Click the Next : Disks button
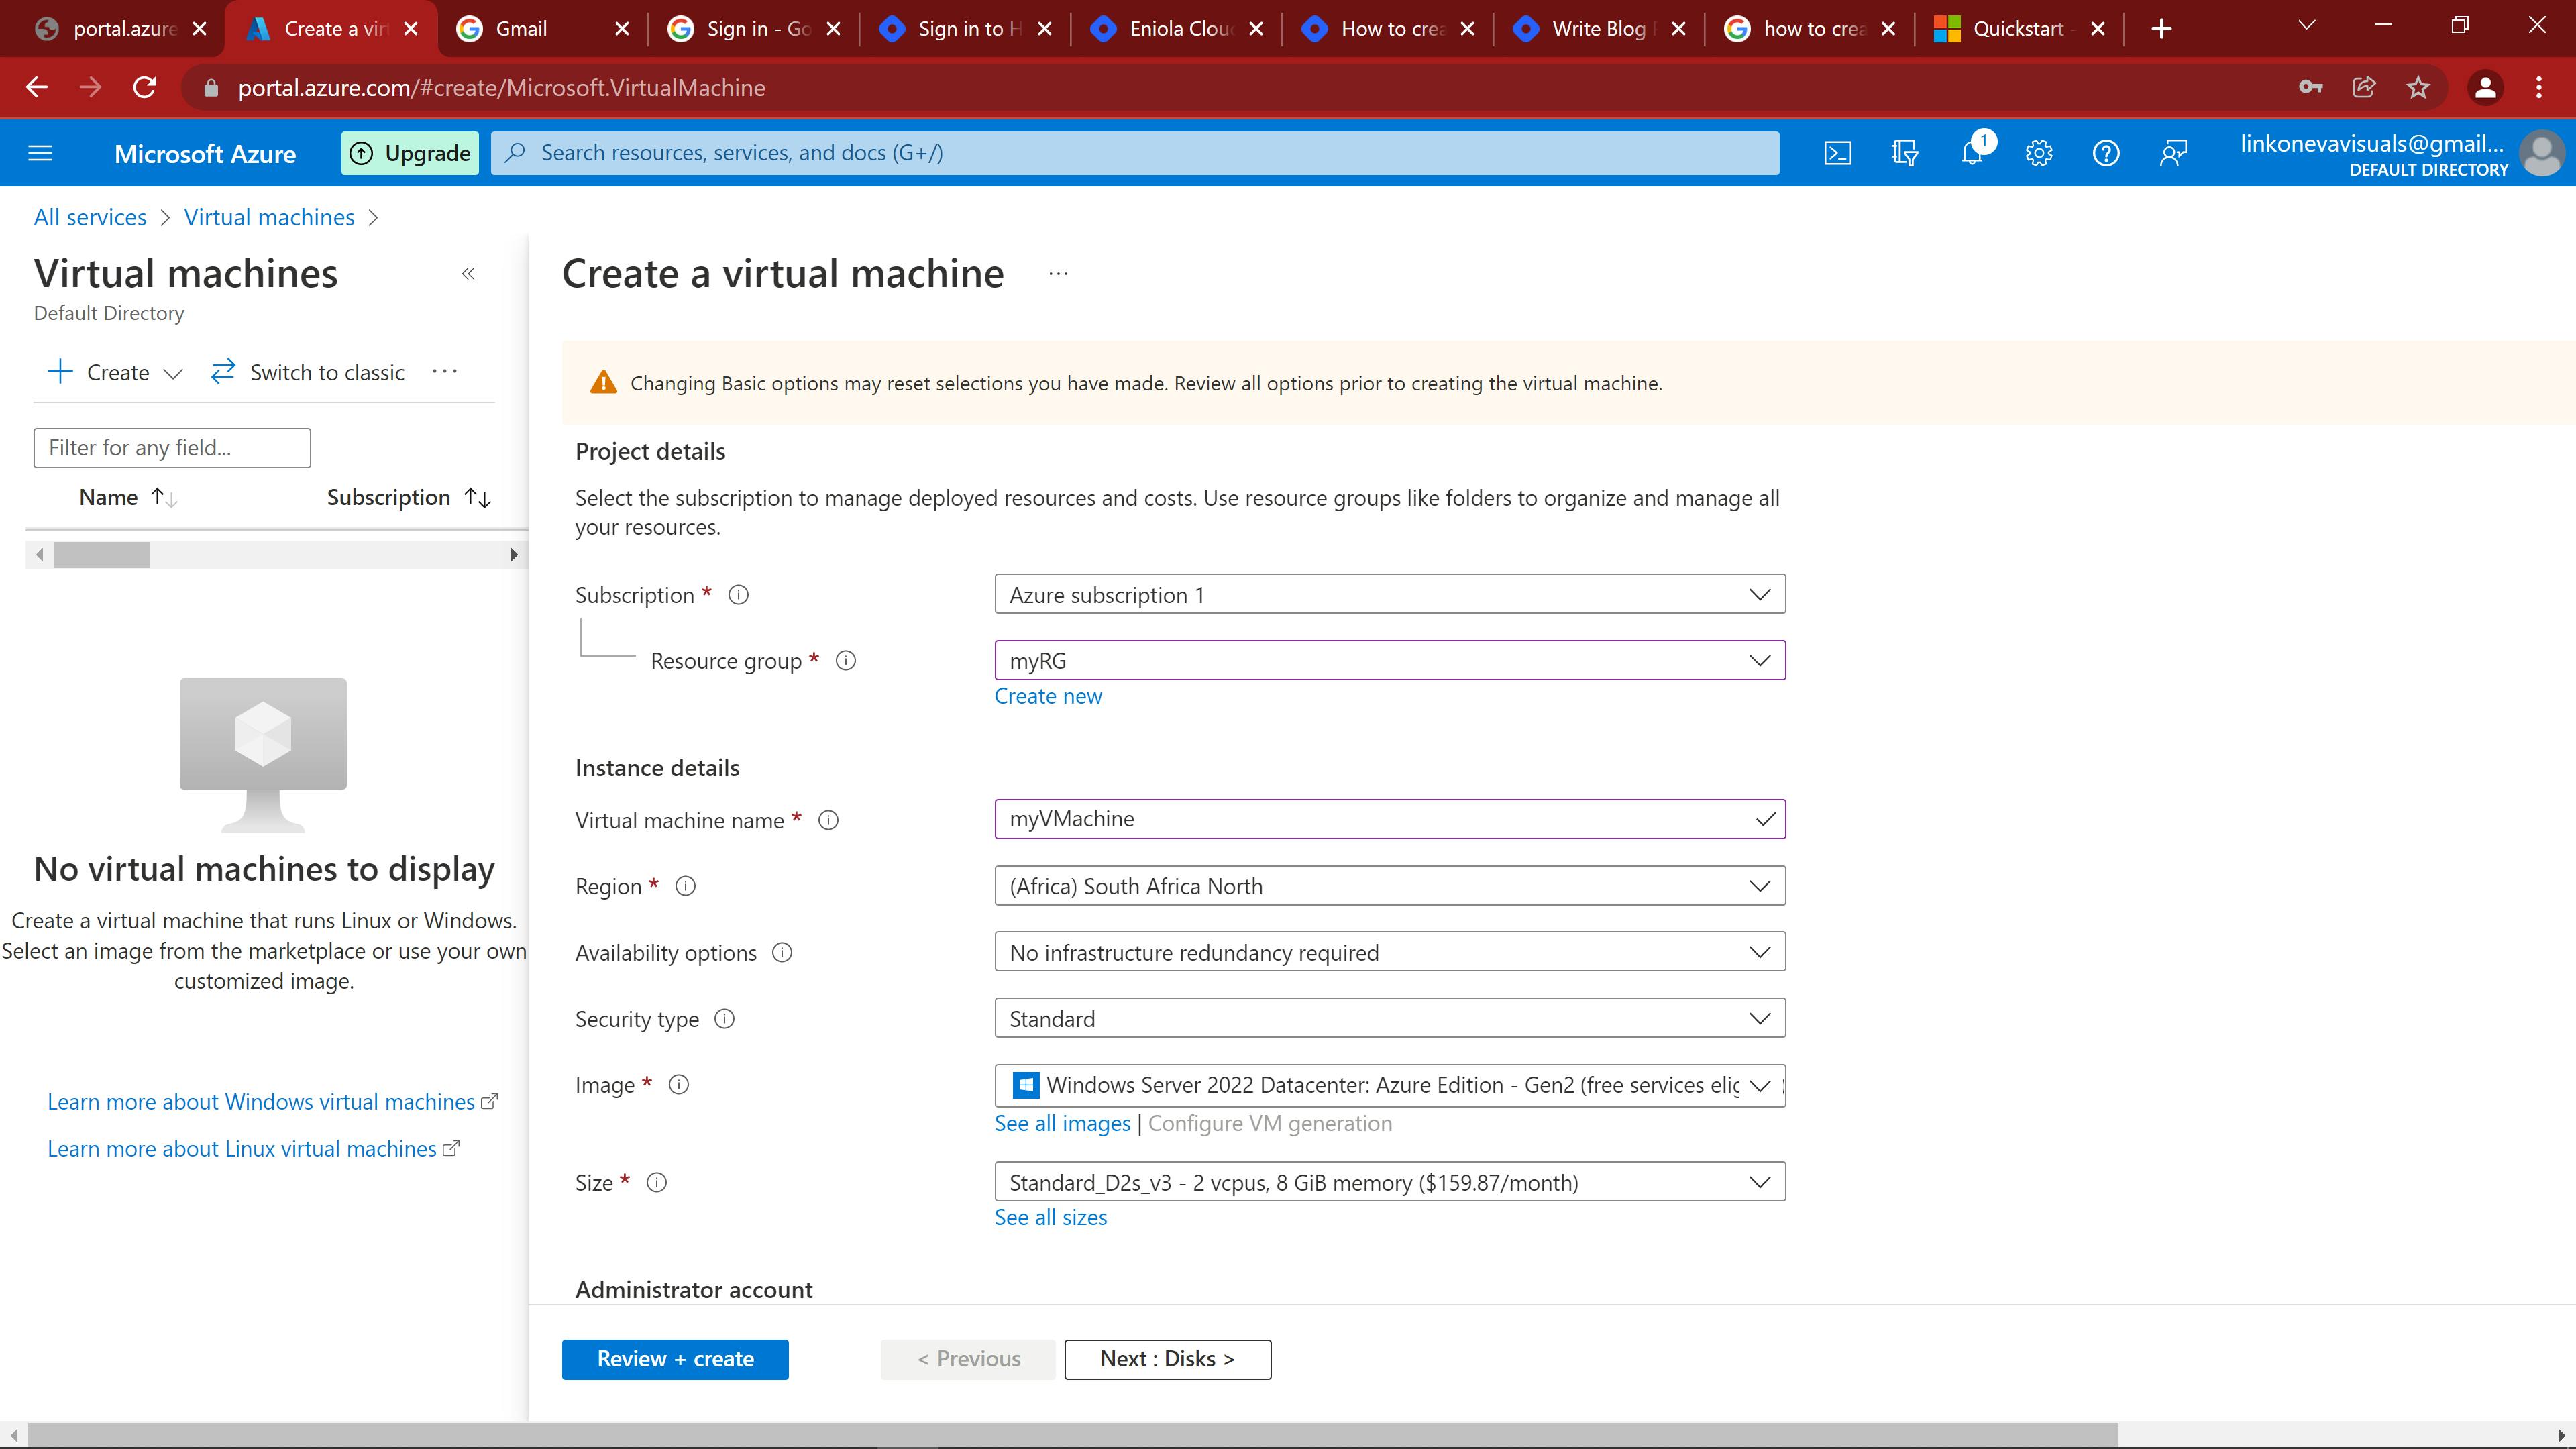This screenshot has height=1449, width=2576. (x=1167, y=1360)
